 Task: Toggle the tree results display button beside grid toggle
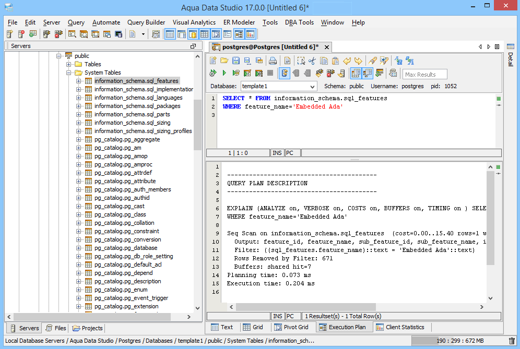tap(368, 73)
